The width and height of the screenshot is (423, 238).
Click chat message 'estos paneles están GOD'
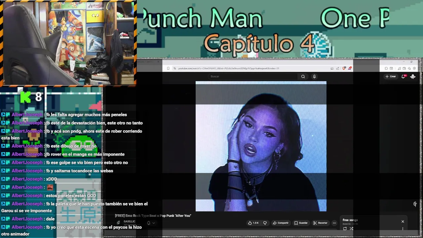point(71,196)
